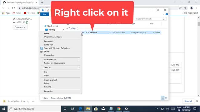Collapse the Today (1) group
Image resolution: width=200 pixels, height=112 pixels.
[67, 28]
